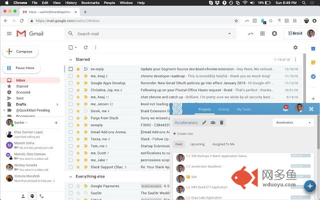Viewport: 320px width, 200px height.
Task: Open the Gmail main menu hamburger
Action: click(x=9, y=33)
